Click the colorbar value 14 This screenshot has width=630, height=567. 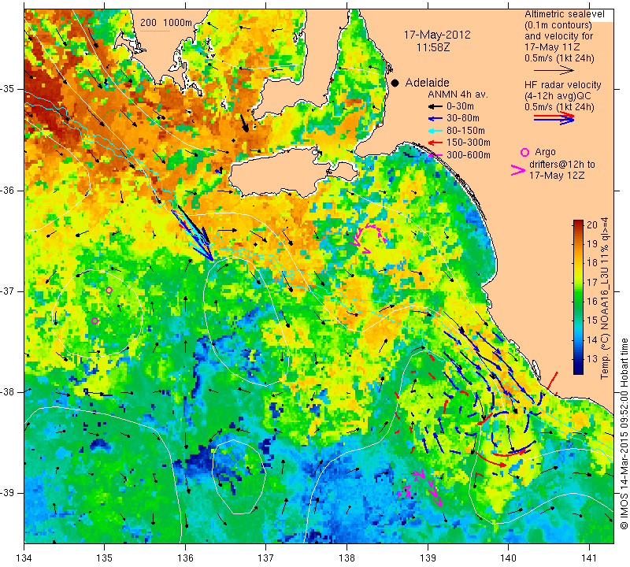(x=592, y=339)
